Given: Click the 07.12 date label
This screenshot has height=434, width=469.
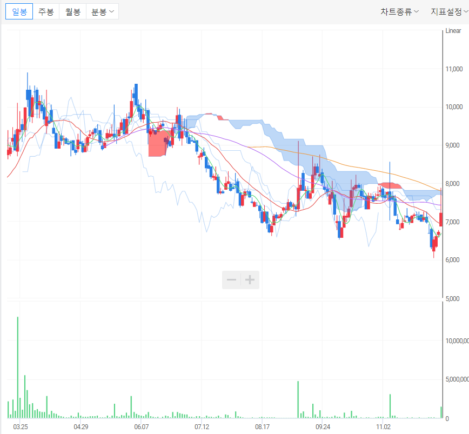Looking at the screenshot, I should (202, 426).
